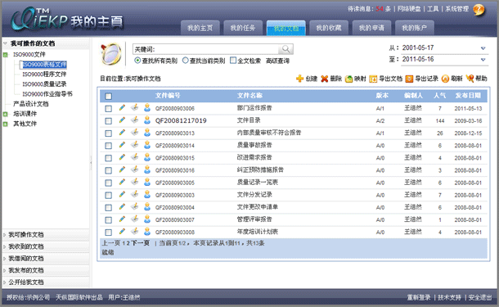
Task: Click the export records icon
Action: click(x=409, y=79)
